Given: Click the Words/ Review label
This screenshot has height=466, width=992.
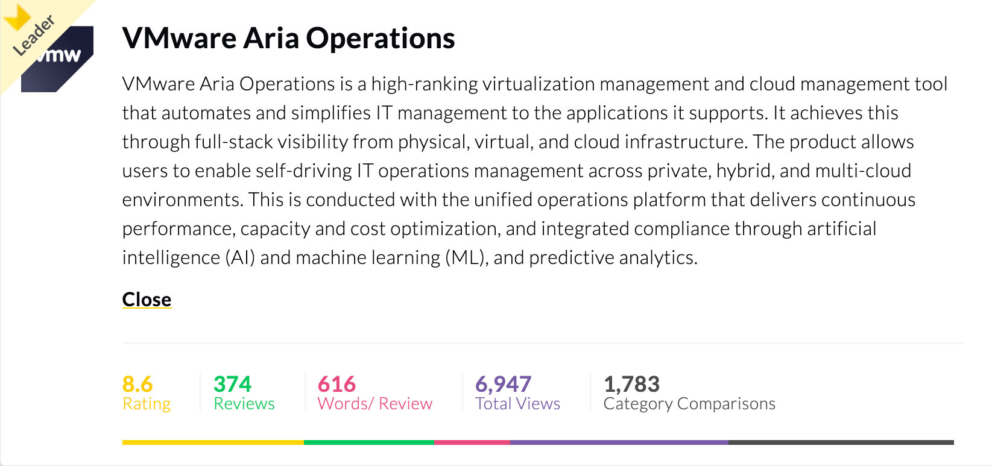Looking at the screenshot, I should [x=375, y=404].
